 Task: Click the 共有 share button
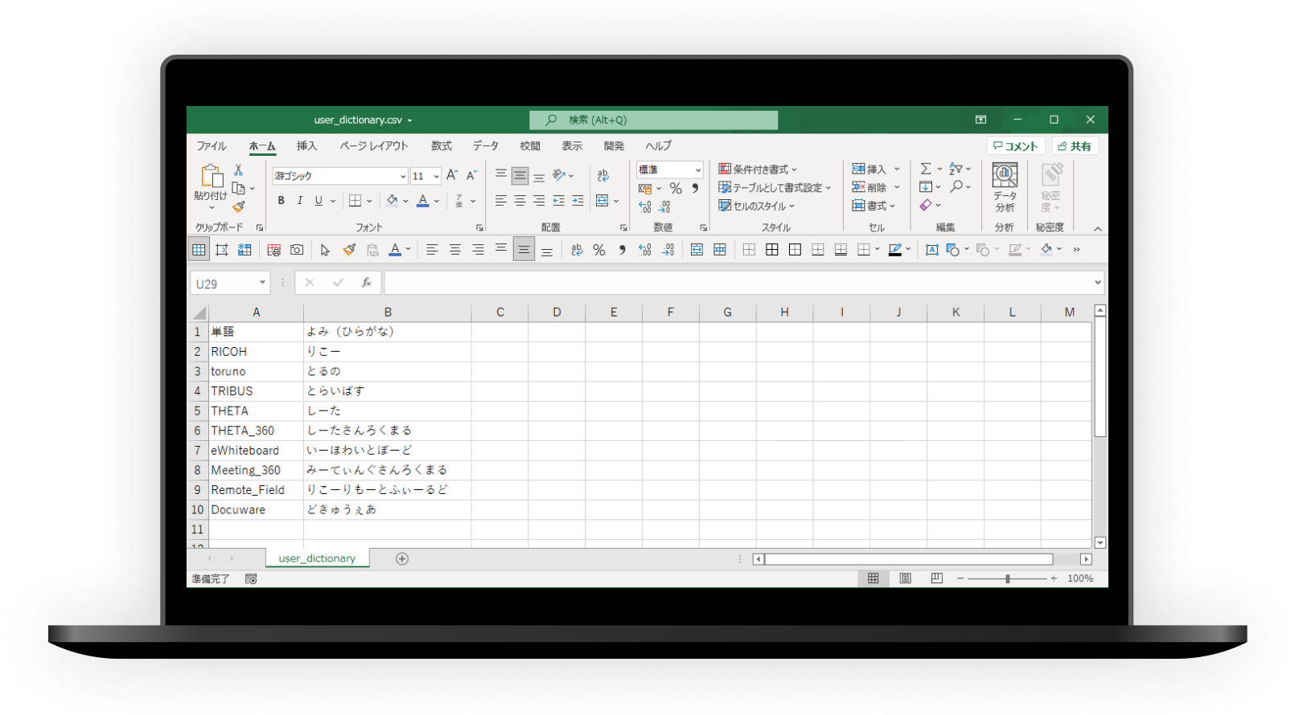click(x=1075, y=146)
